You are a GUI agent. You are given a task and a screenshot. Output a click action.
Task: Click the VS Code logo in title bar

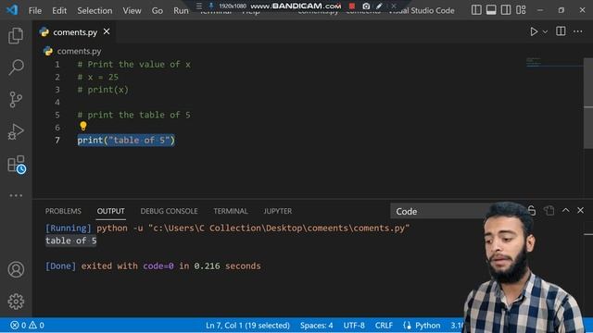click(x=12, y=10)
